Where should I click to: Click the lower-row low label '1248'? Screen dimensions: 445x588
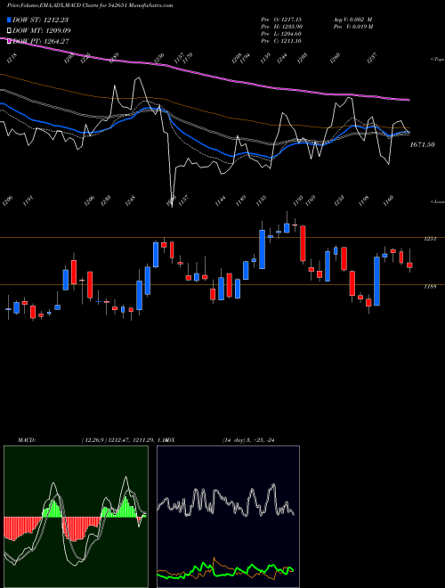coord(131,200)
